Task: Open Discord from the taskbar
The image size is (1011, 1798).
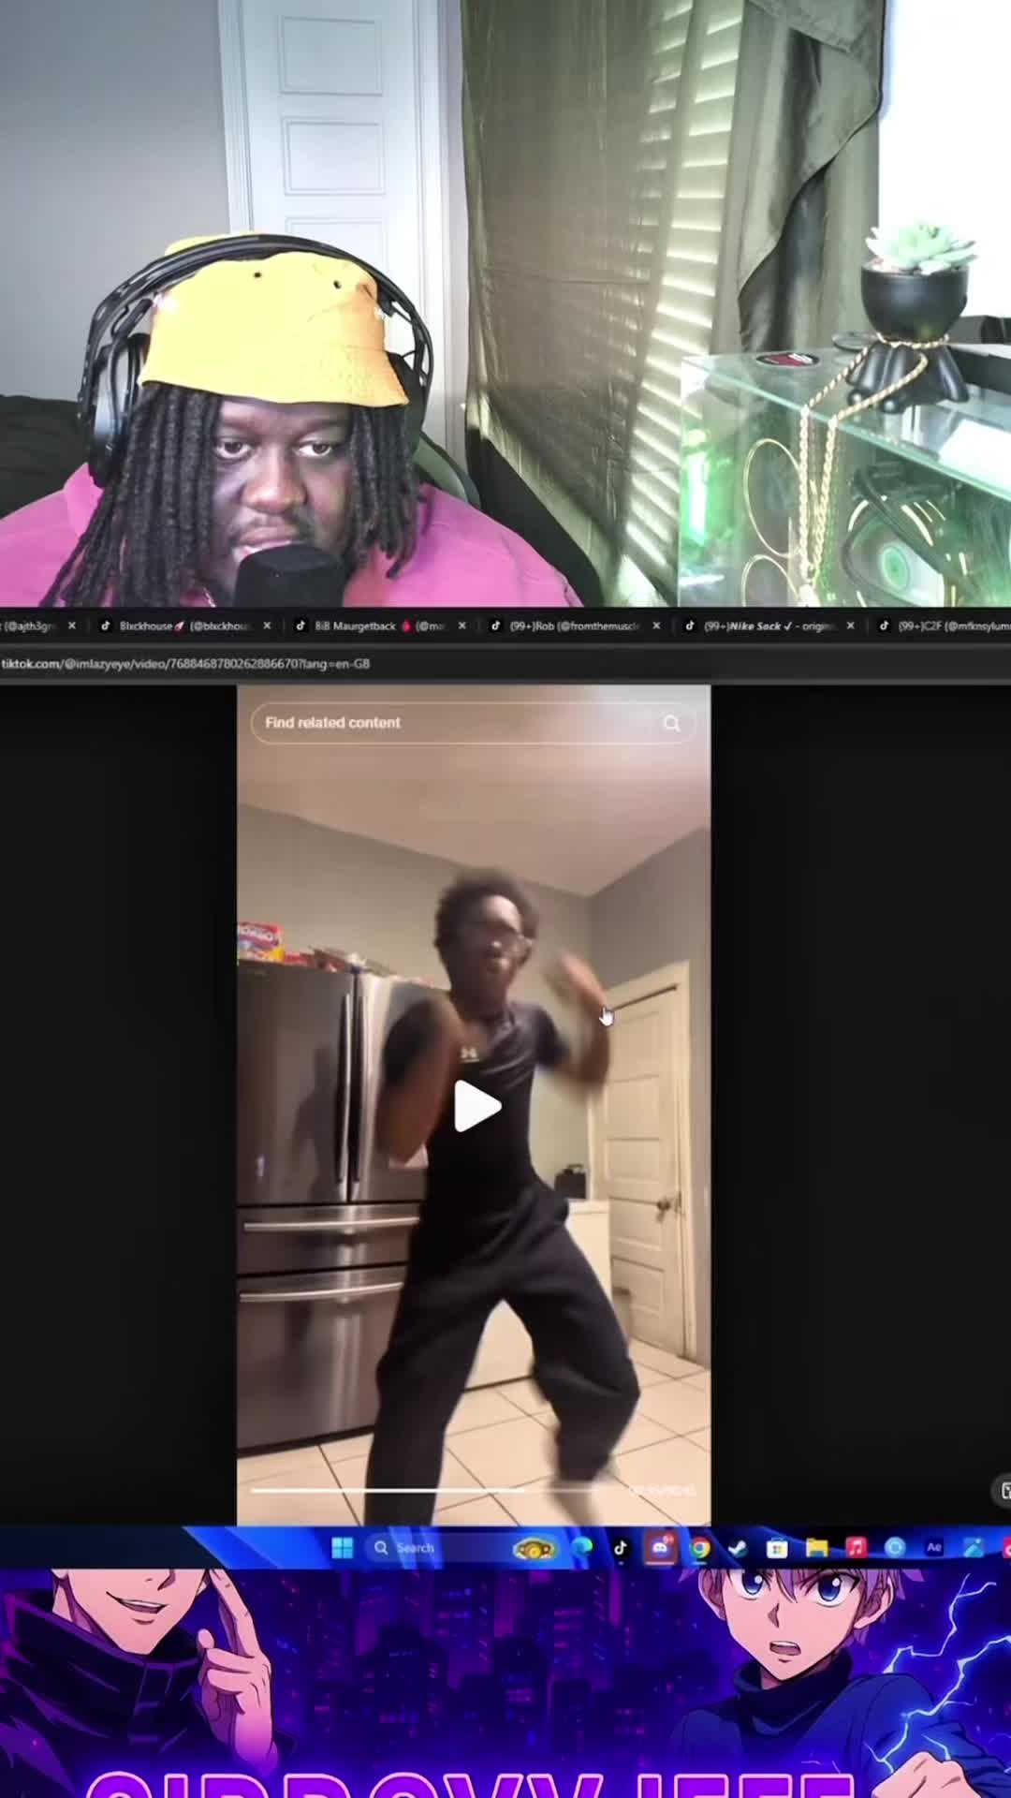Action: click(x=660, y=1548)
